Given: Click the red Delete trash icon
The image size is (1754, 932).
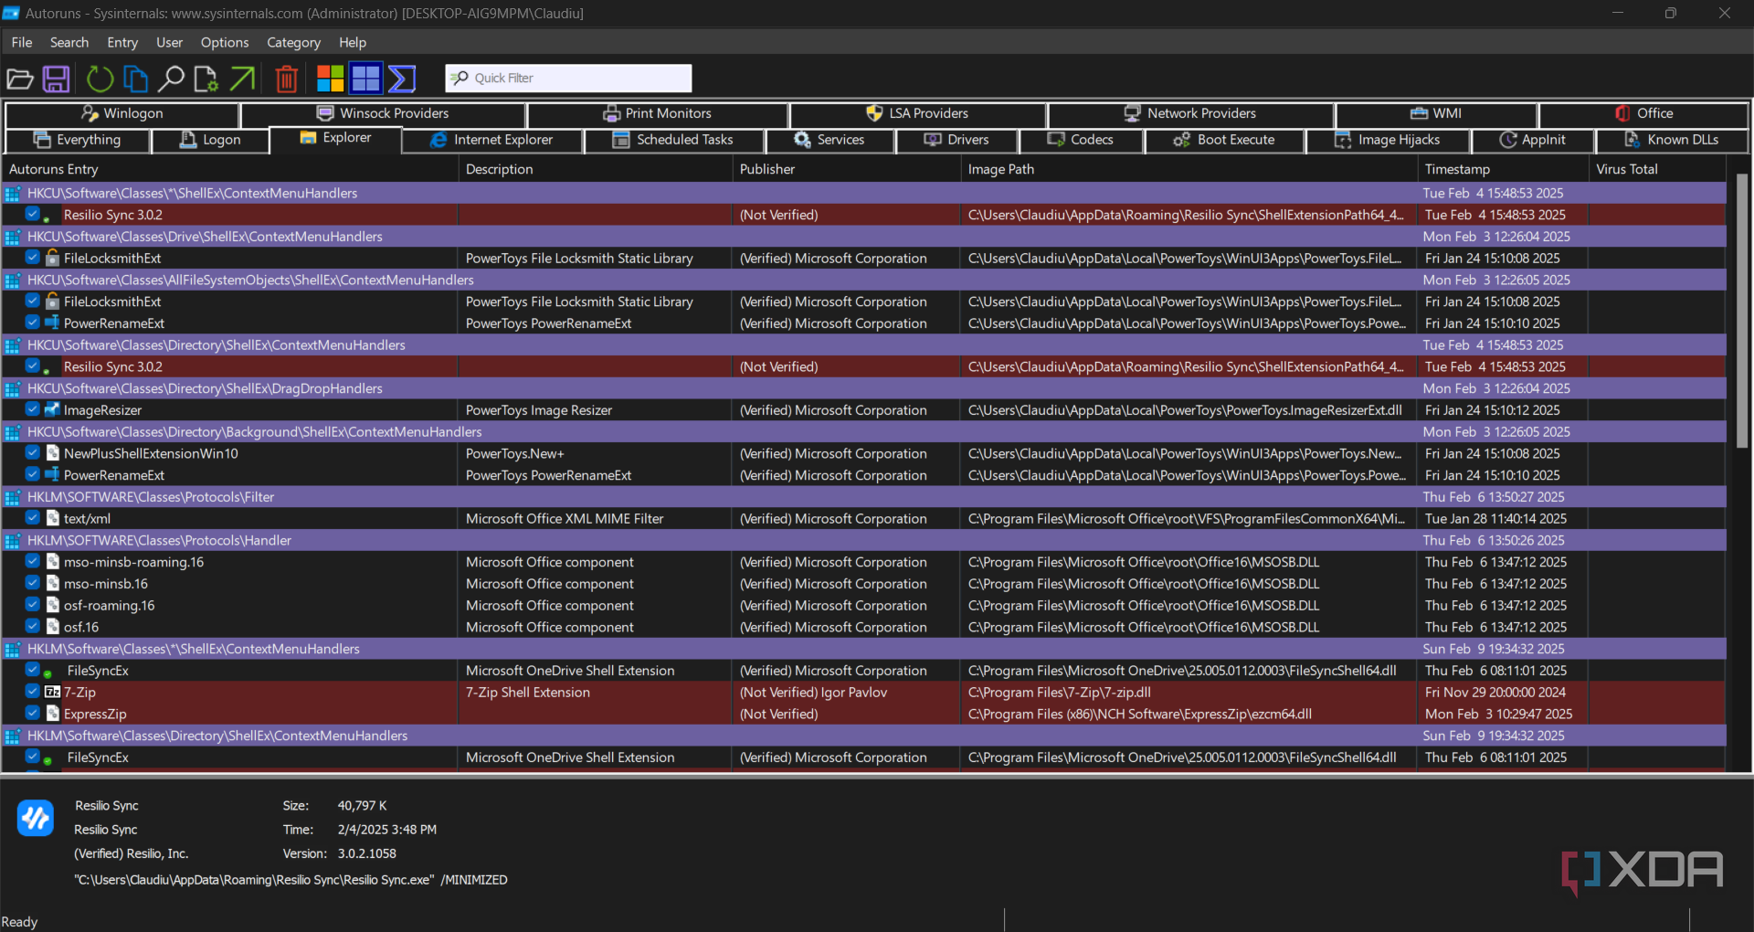Looking at the screenshot, I should 286,79.
